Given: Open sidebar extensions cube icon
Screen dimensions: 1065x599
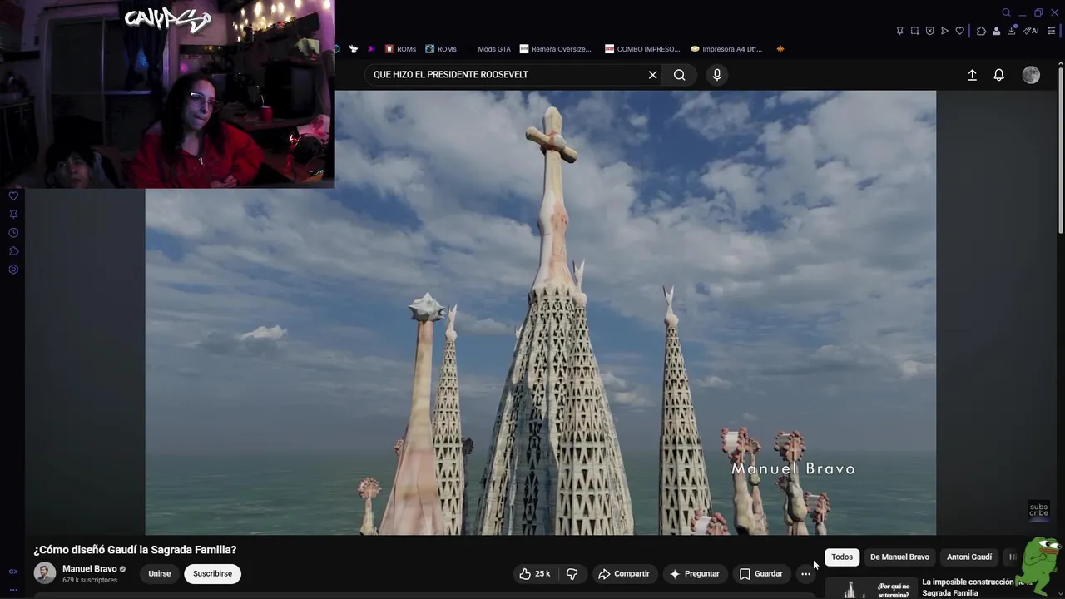Looking at the screenshot, I should click(13, 251).
